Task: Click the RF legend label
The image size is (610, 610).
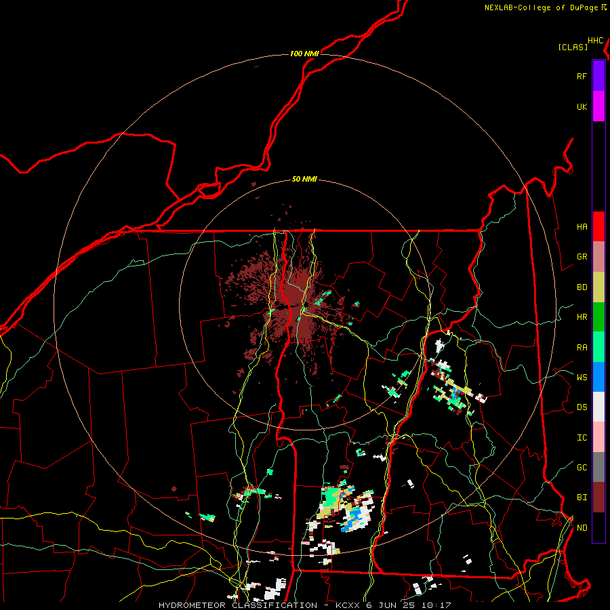Action: click(x=582, y=77)
